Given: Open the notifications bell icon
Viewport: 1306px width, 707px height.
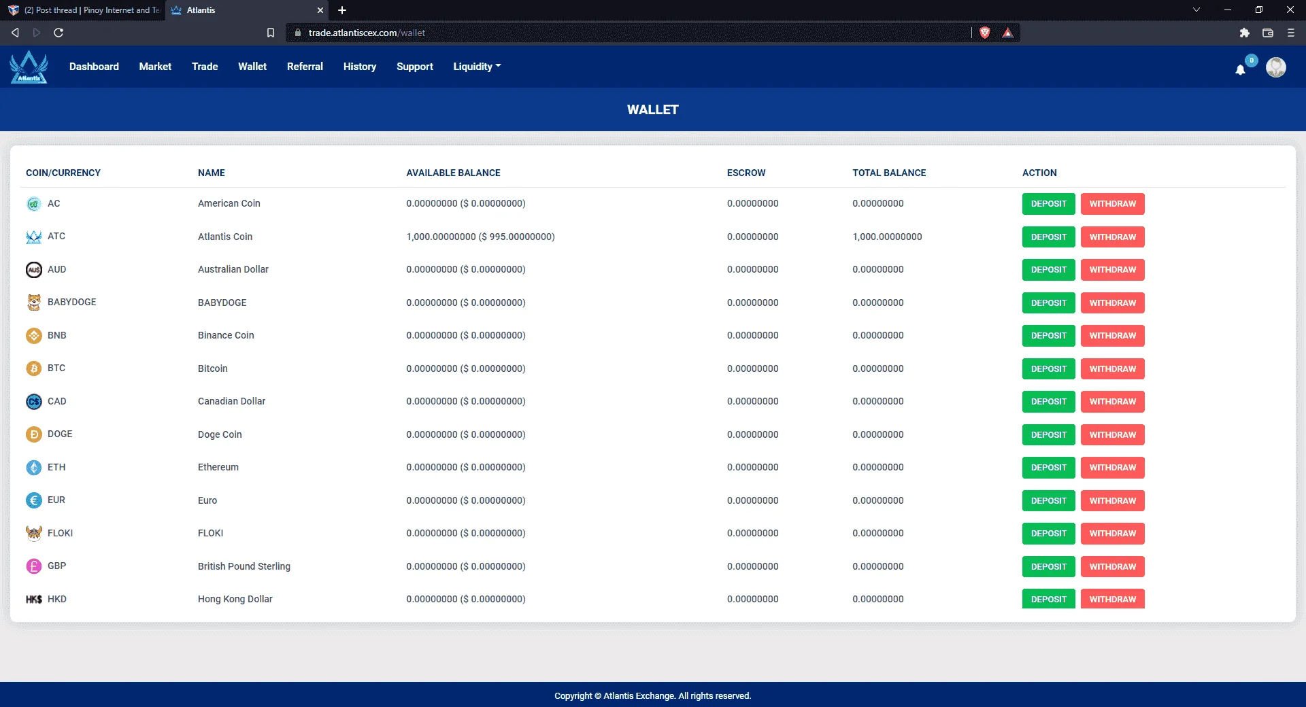Looking at the screenshot, I should click(1240, 69).
